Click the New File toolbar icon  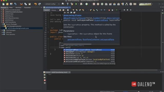click(x=3, y=4)
